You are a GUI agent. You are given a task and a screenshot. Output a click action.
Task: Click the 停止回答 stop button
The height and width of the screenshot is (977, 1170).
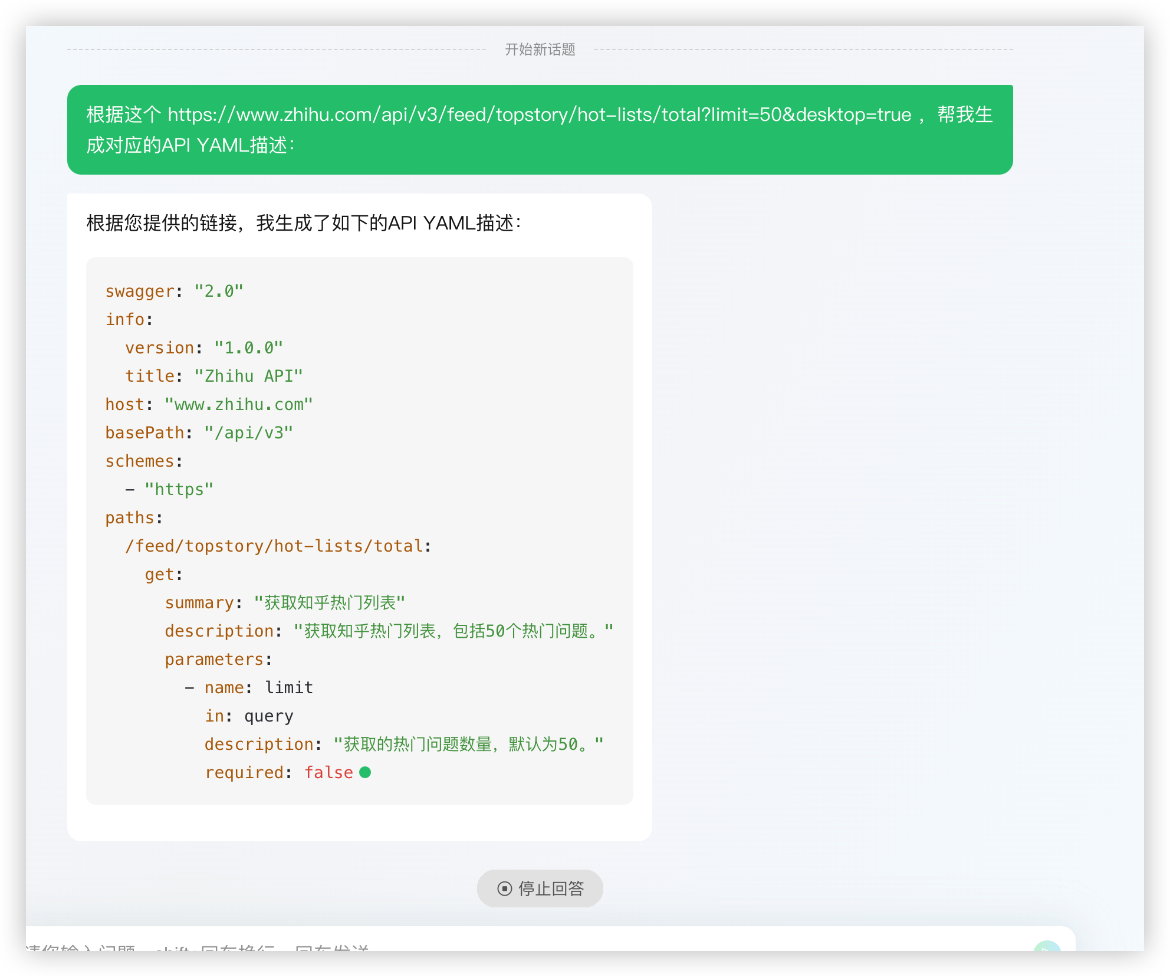(x=540, y=888)
